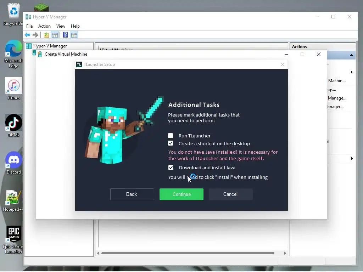Screen dimensions: 363x272
Task: Close the Create Virtual Machine window
Action: (x=319, y=54)
